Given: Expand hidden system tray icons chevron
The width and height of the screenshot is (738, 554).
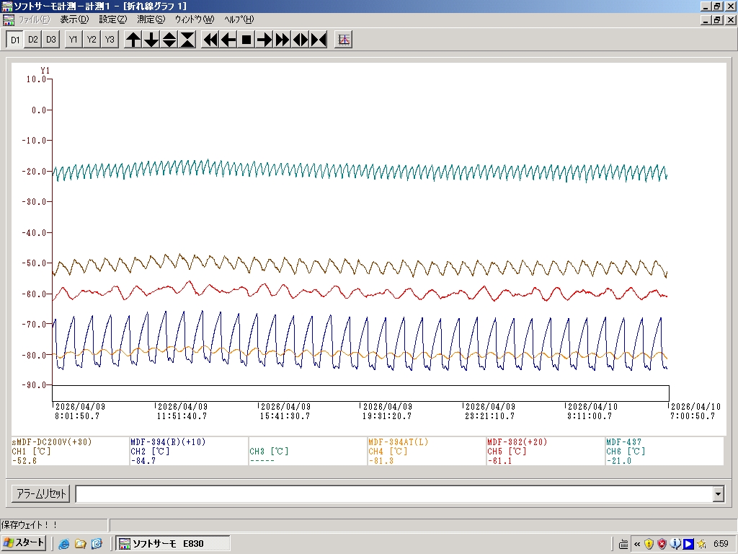Looking at the screenshot, I should coord(637,544).
